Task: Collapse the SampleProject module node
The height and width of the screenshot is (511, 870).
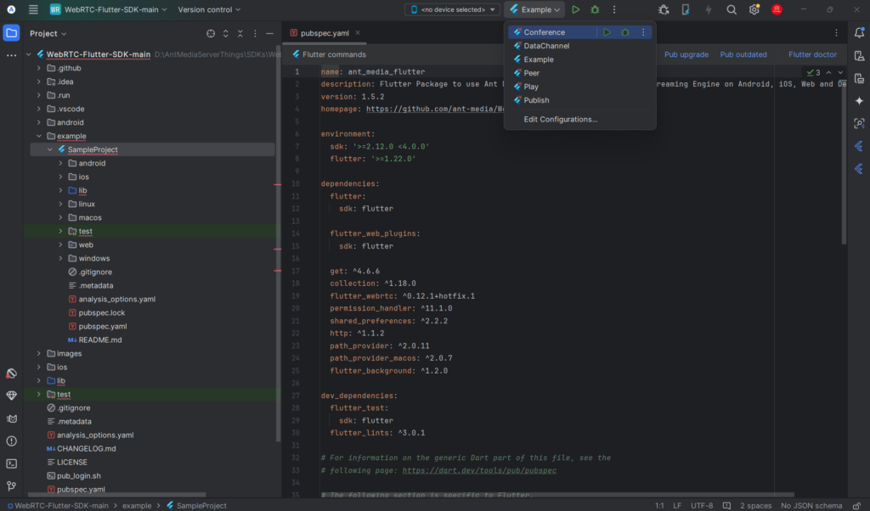Action: coord(50,149)
